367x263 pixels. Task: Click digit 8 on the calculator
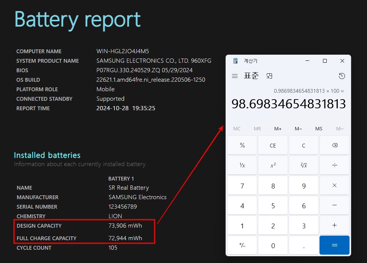[x=273, y=185]
